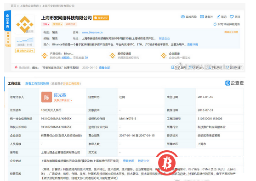The height and width of the screenshot is (181, 256).
Task: Click the 经营状态 value 注销
Action: pos(122,97)
